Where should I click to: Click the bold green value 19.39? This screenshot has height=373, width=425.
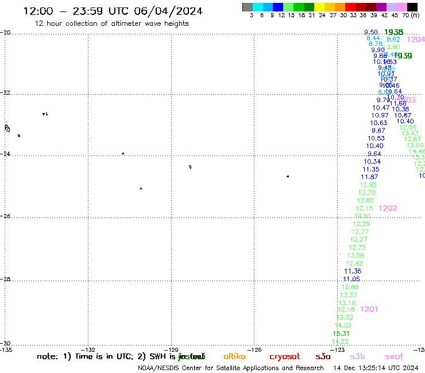click(403, 56)
